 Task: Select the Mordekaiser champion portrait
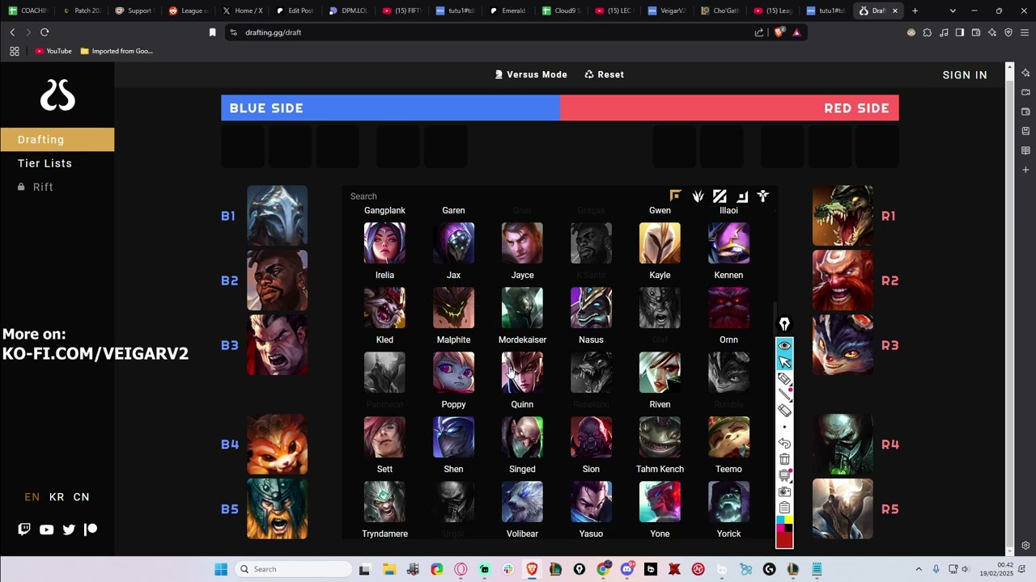pos(522,308)
